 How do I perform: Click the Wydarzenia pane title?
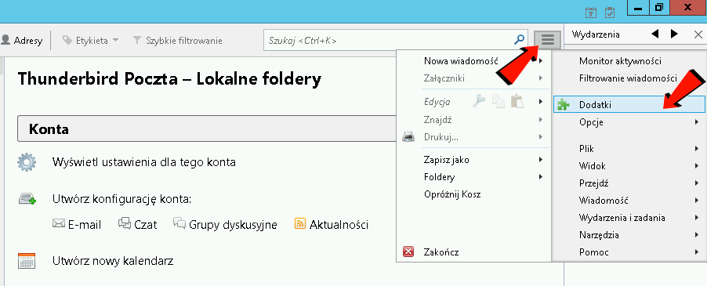coord(596,34)
